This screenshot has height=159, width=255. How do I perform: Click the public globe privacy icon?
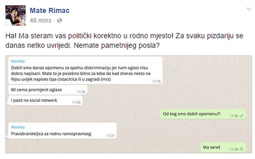tap(60, 21)
